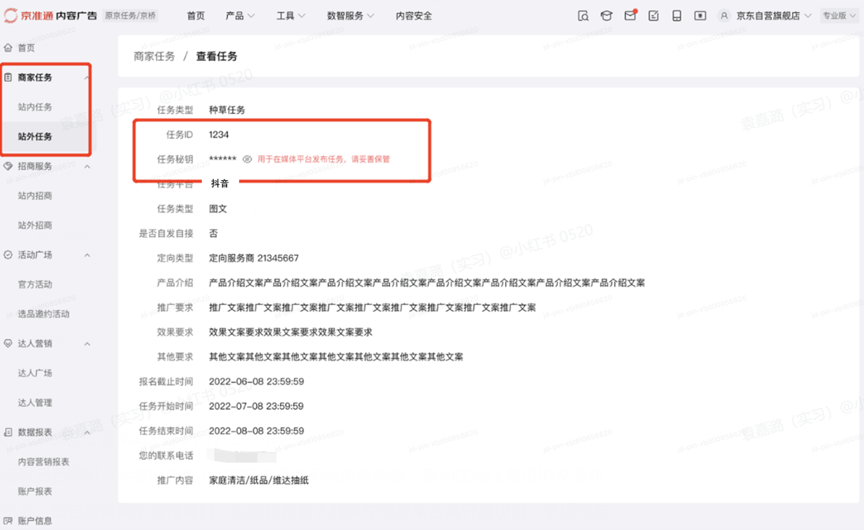Open the graduation cap learning center icon
The width and height of the screenshot is (864, 530).
[606, 16]
